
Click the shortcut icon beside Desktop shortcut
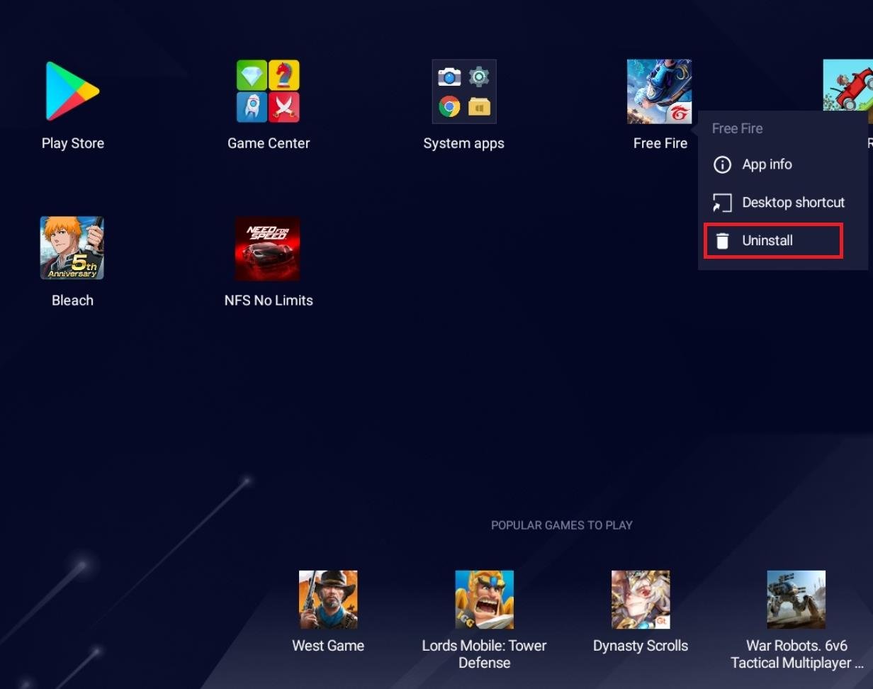pos(722,203)
